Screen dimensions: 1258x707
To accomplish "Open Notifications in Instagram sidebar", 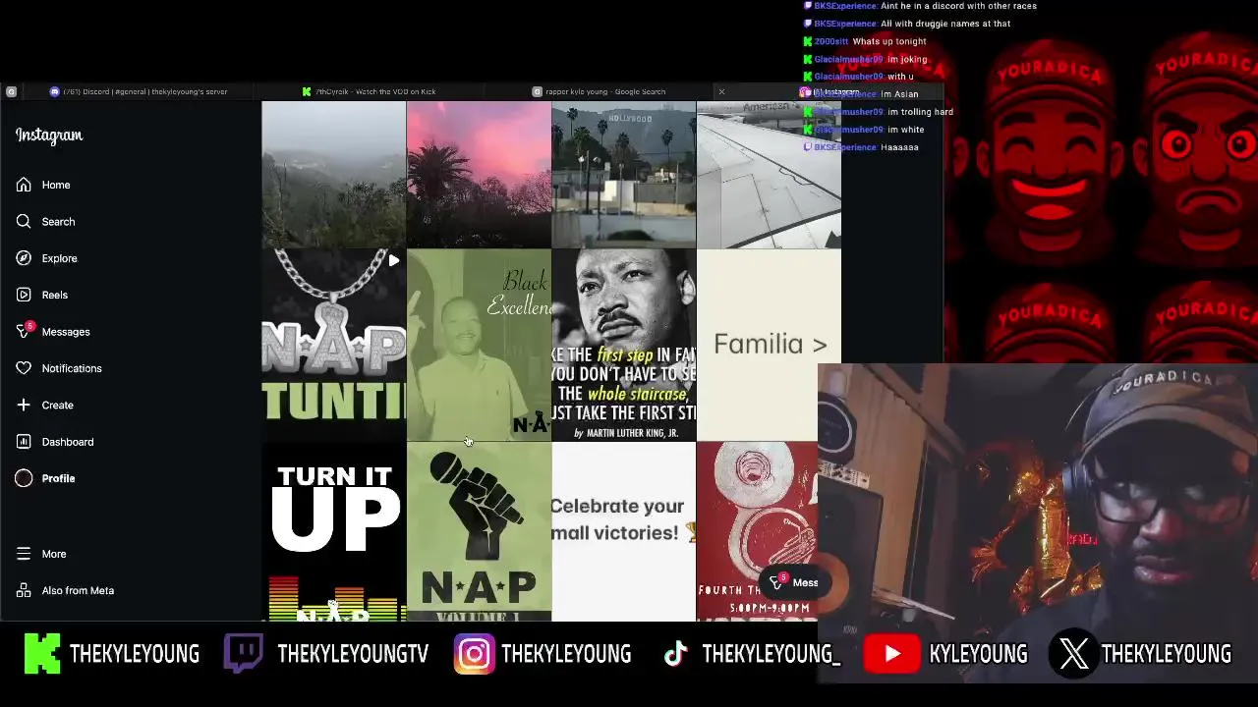I will [72, 368].
